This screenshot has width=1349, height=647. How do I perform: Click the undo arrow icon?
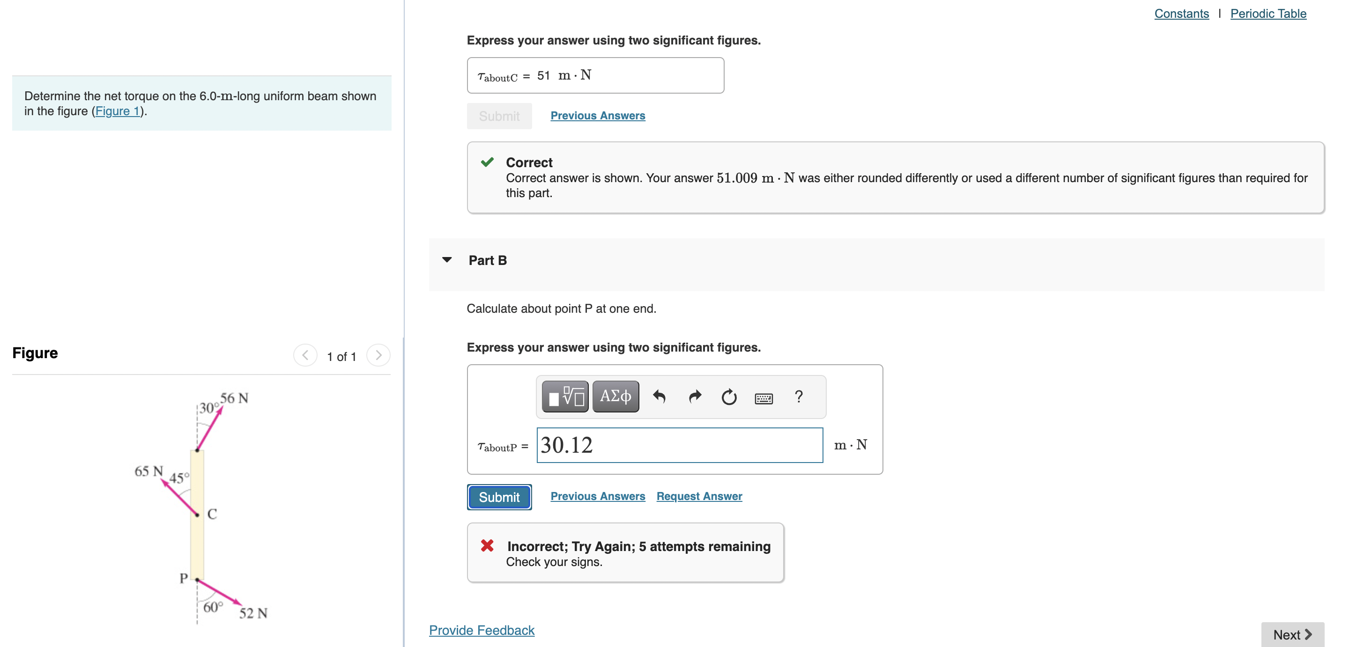660,396
